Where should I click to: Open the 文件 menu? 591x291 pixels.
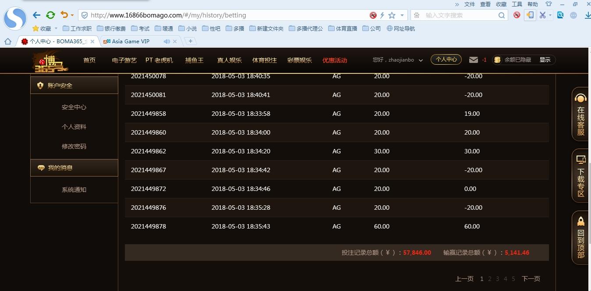pos(470,4)
